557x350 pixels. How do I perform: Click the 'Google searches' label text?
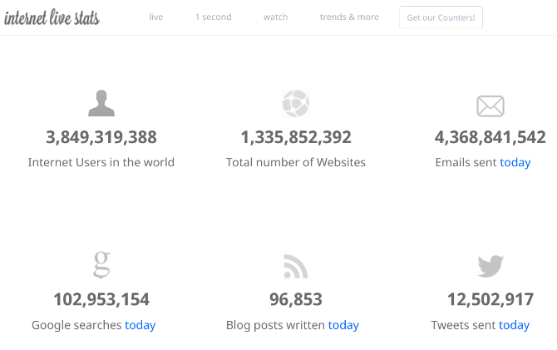76,325
